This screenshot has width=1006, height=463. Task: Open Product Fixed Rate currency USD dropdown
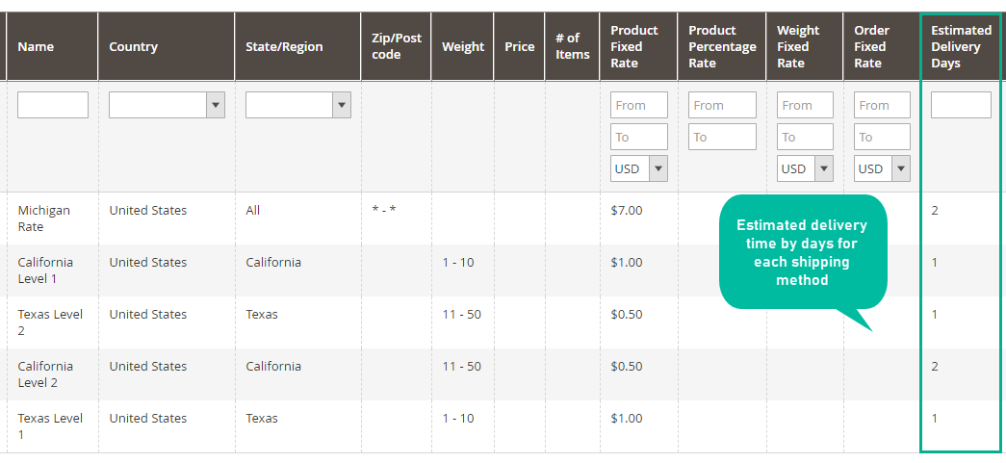pos(639,168)
